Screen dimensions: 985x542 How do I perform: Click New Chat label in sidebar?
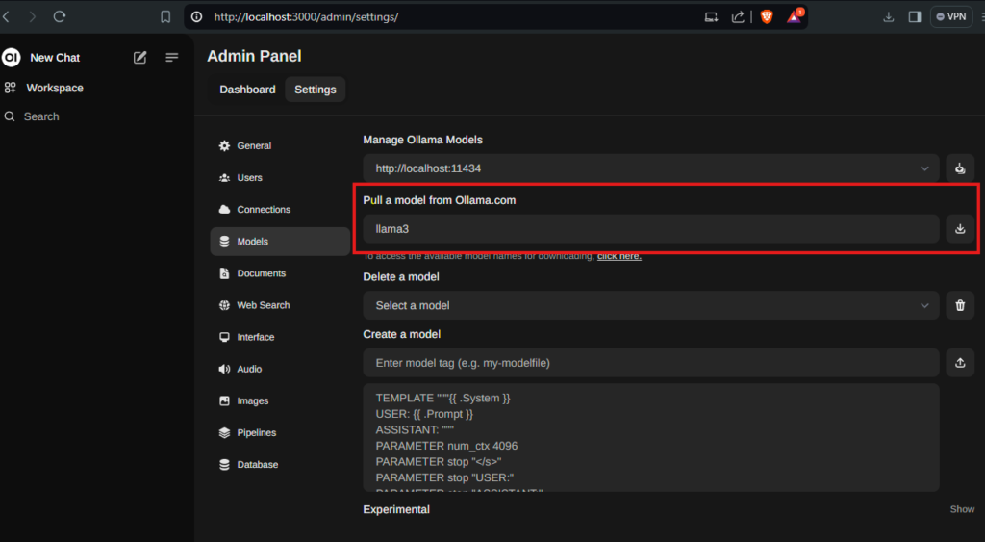[55, 57]
